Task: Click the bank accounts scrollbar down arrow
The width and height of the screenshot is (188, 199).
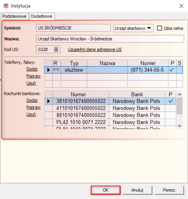Action: tap(180, 126)
